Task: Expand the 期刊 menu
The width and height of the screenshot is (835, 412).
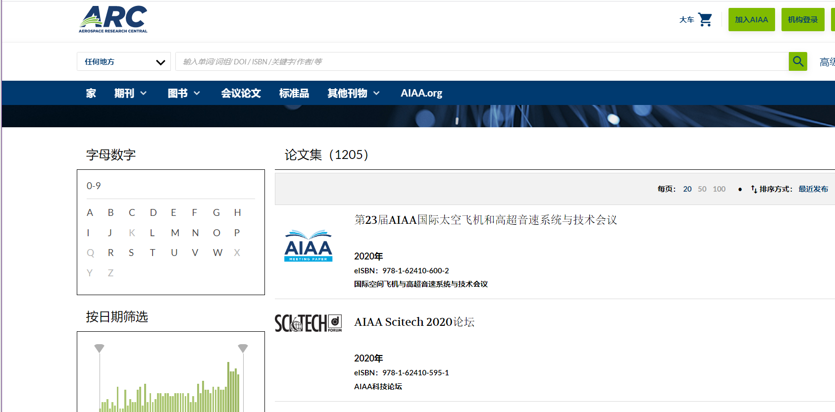Action: (130, 93)
